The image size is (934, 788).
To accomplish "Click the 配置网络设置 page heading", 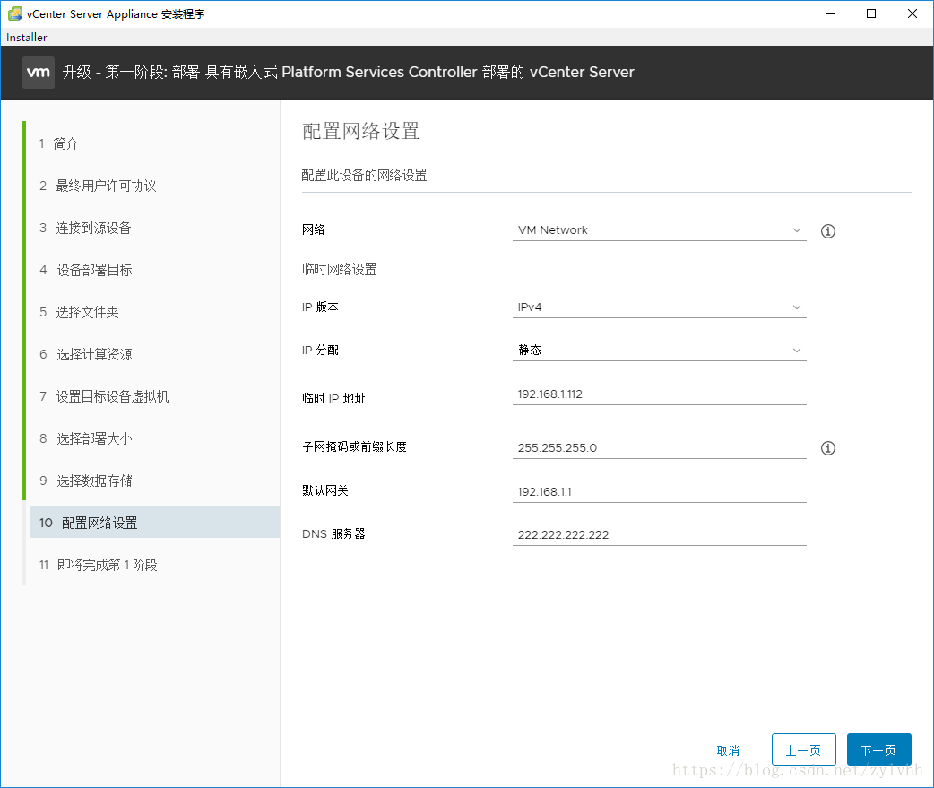I will pyautogui.click(x=360, y=131).
